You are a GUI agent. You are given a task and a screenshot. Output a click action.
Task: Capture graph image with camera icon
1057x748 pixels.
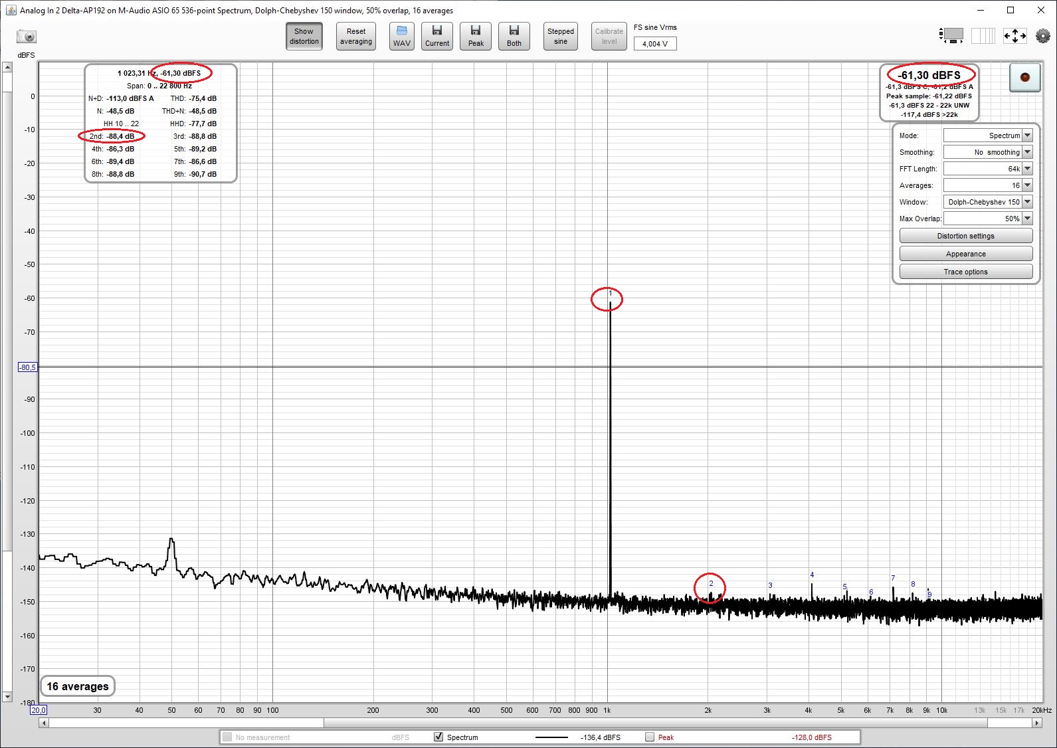pos(27,37)
